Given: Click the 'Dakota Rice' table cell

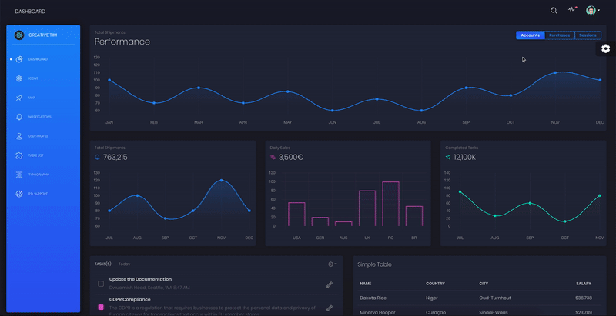Looking at the screenshot, I should (373, 298).
